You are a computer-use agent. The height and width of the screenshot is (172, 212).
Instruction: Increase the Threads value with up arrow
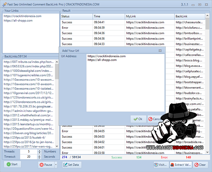click(x=39, y=150)
